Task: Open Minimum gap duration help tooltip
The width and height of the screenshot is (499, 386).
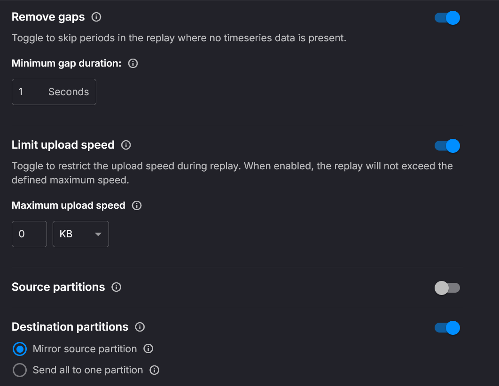Action: (133, 63)
